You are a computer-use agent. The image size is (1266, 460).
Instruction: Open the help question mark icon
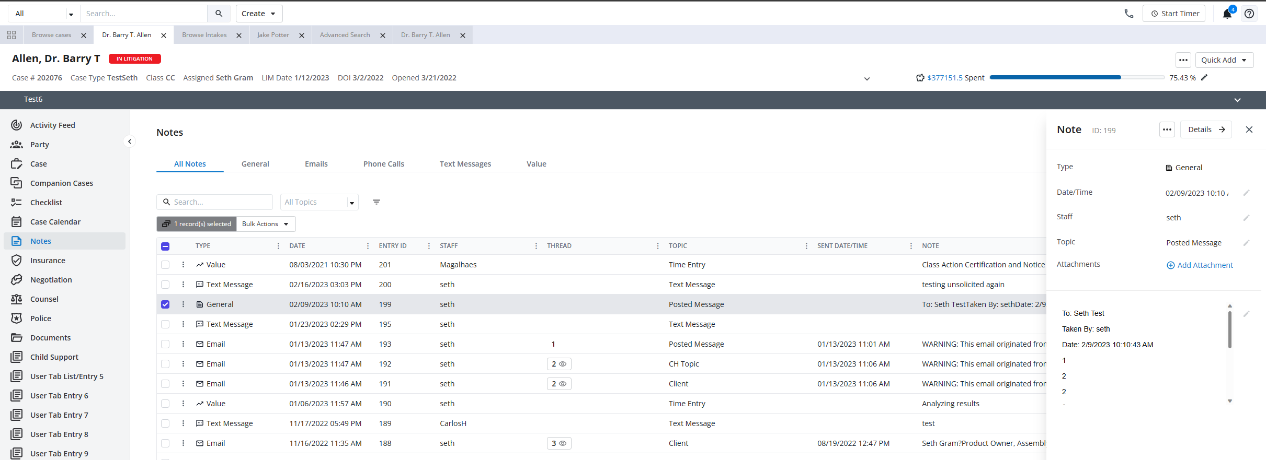coord(1249,14)
